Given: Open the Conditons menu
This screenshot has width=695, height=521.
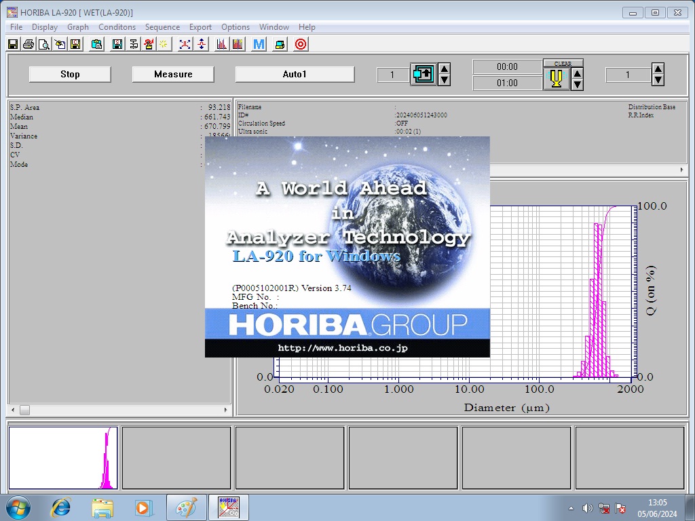Looking at the screenshot, I should point(117,27).
